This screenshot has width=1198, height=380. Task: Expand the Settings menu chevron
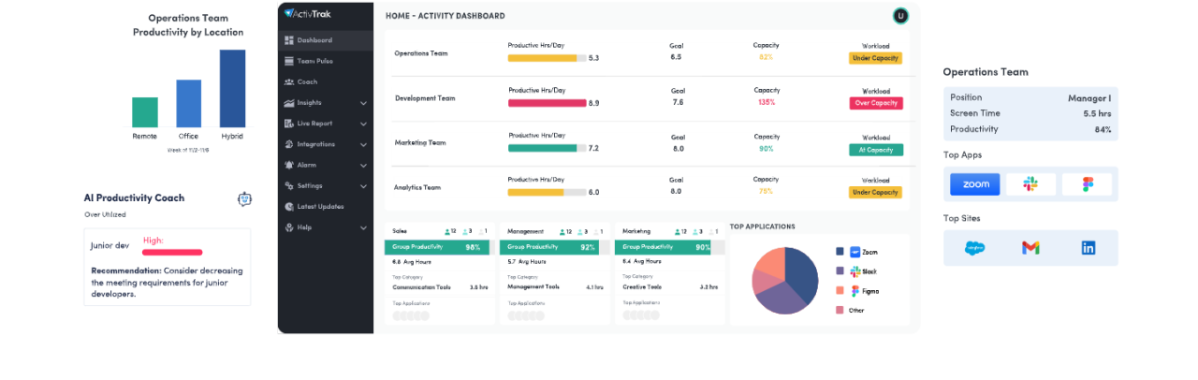(363, 185)
